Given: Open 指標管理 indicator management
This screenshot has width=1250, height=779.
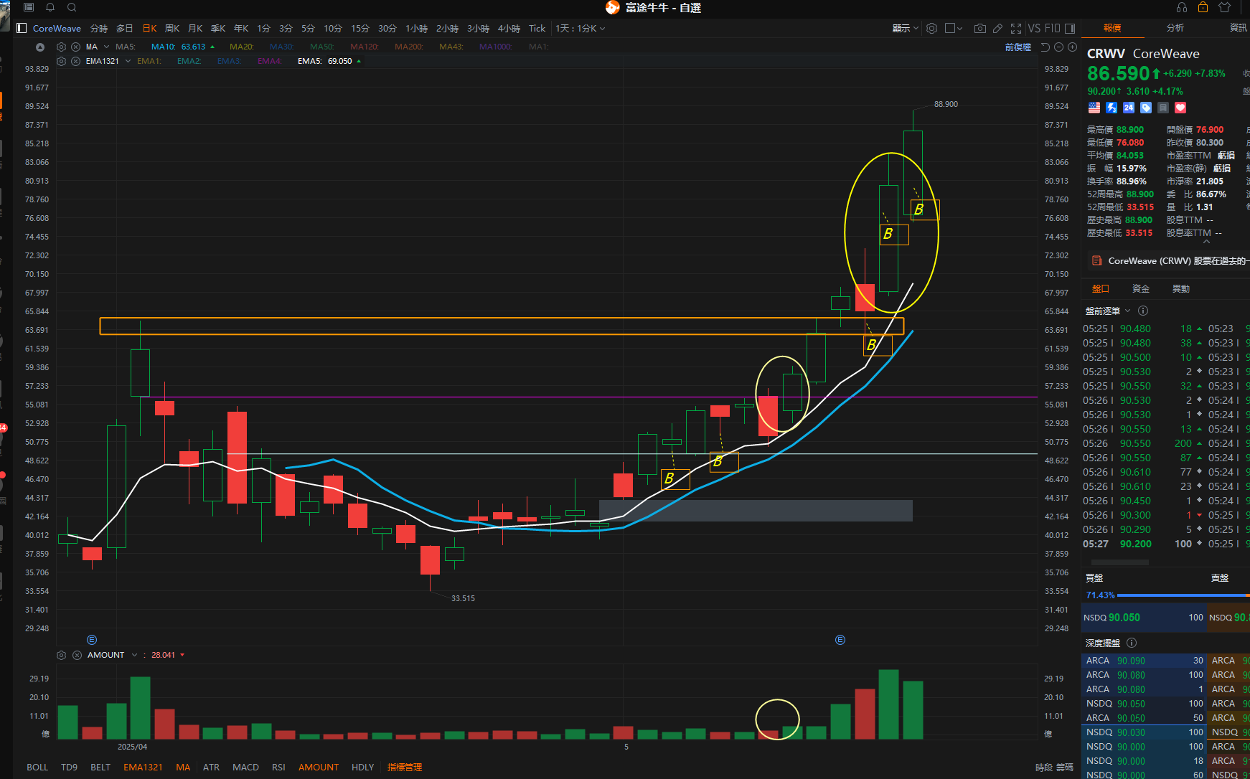Looking at the screenshot, I should pos(405,768).
